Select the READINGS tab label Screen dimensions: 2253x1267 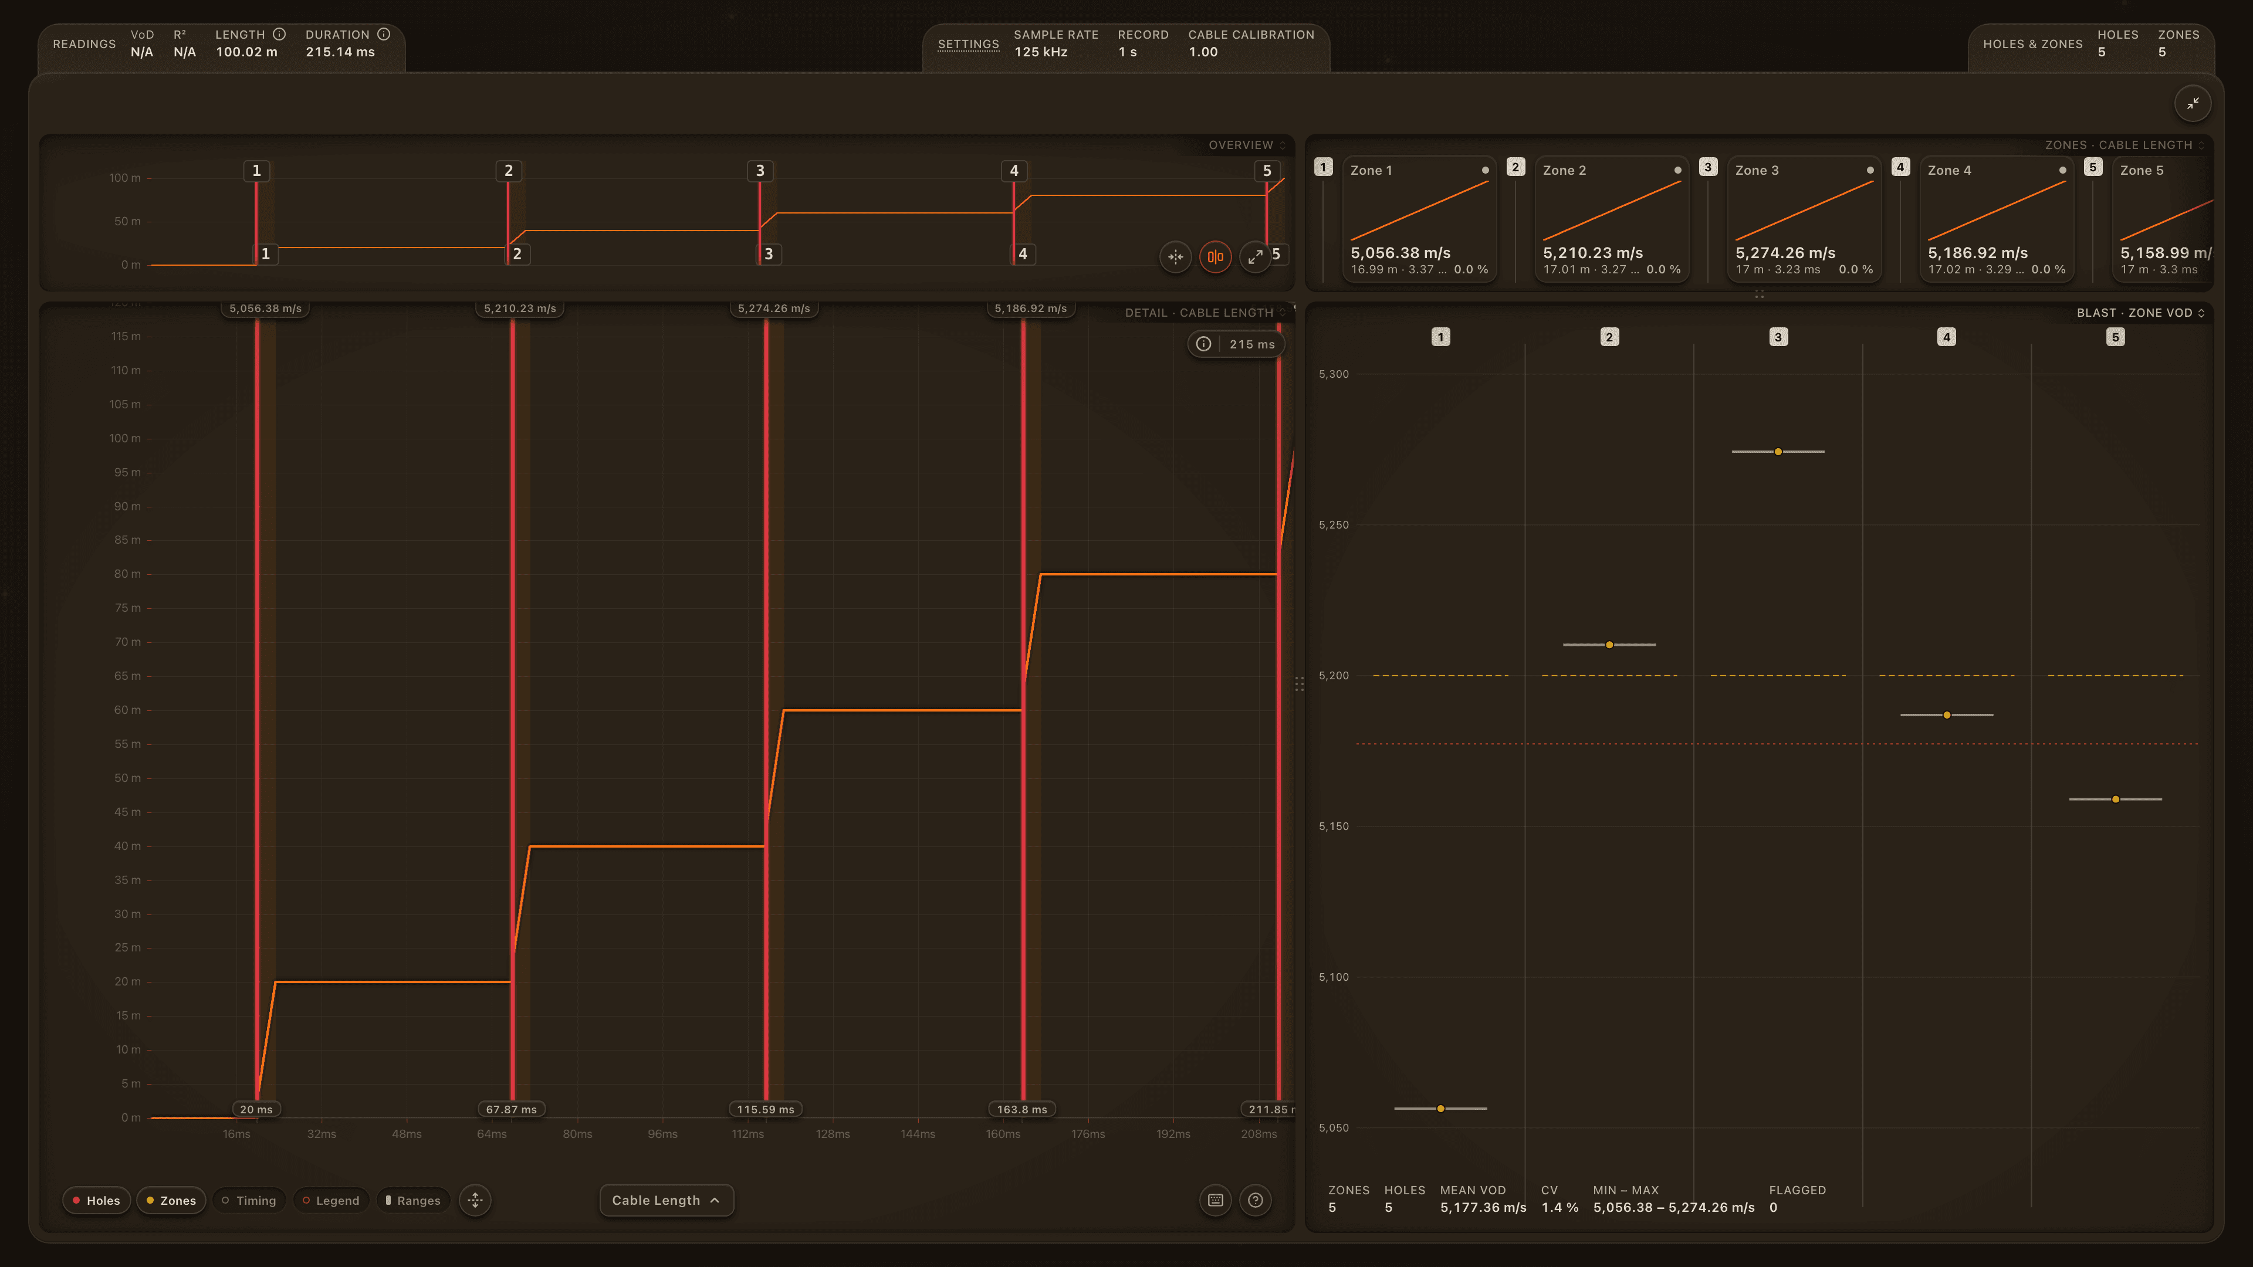tap(84, 44)
